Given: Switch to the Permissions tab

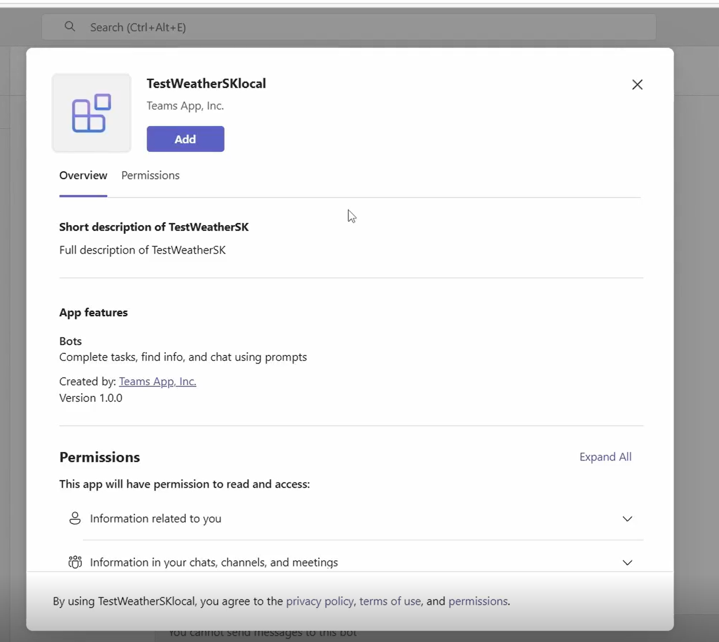Looking at the screenshot, I should [150, 176].
